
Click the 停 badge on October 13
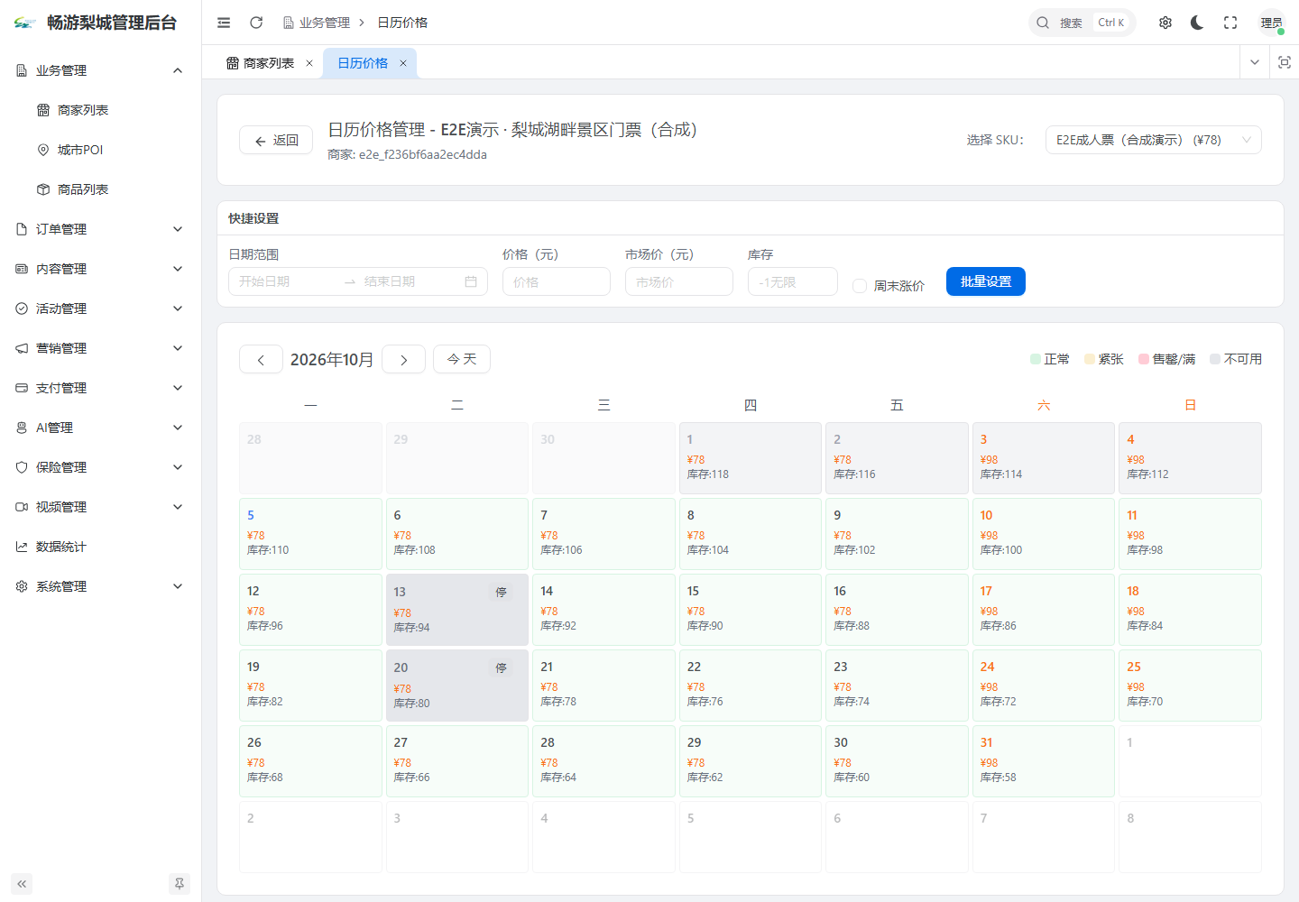pyautogui.click(x=501, y=593)
